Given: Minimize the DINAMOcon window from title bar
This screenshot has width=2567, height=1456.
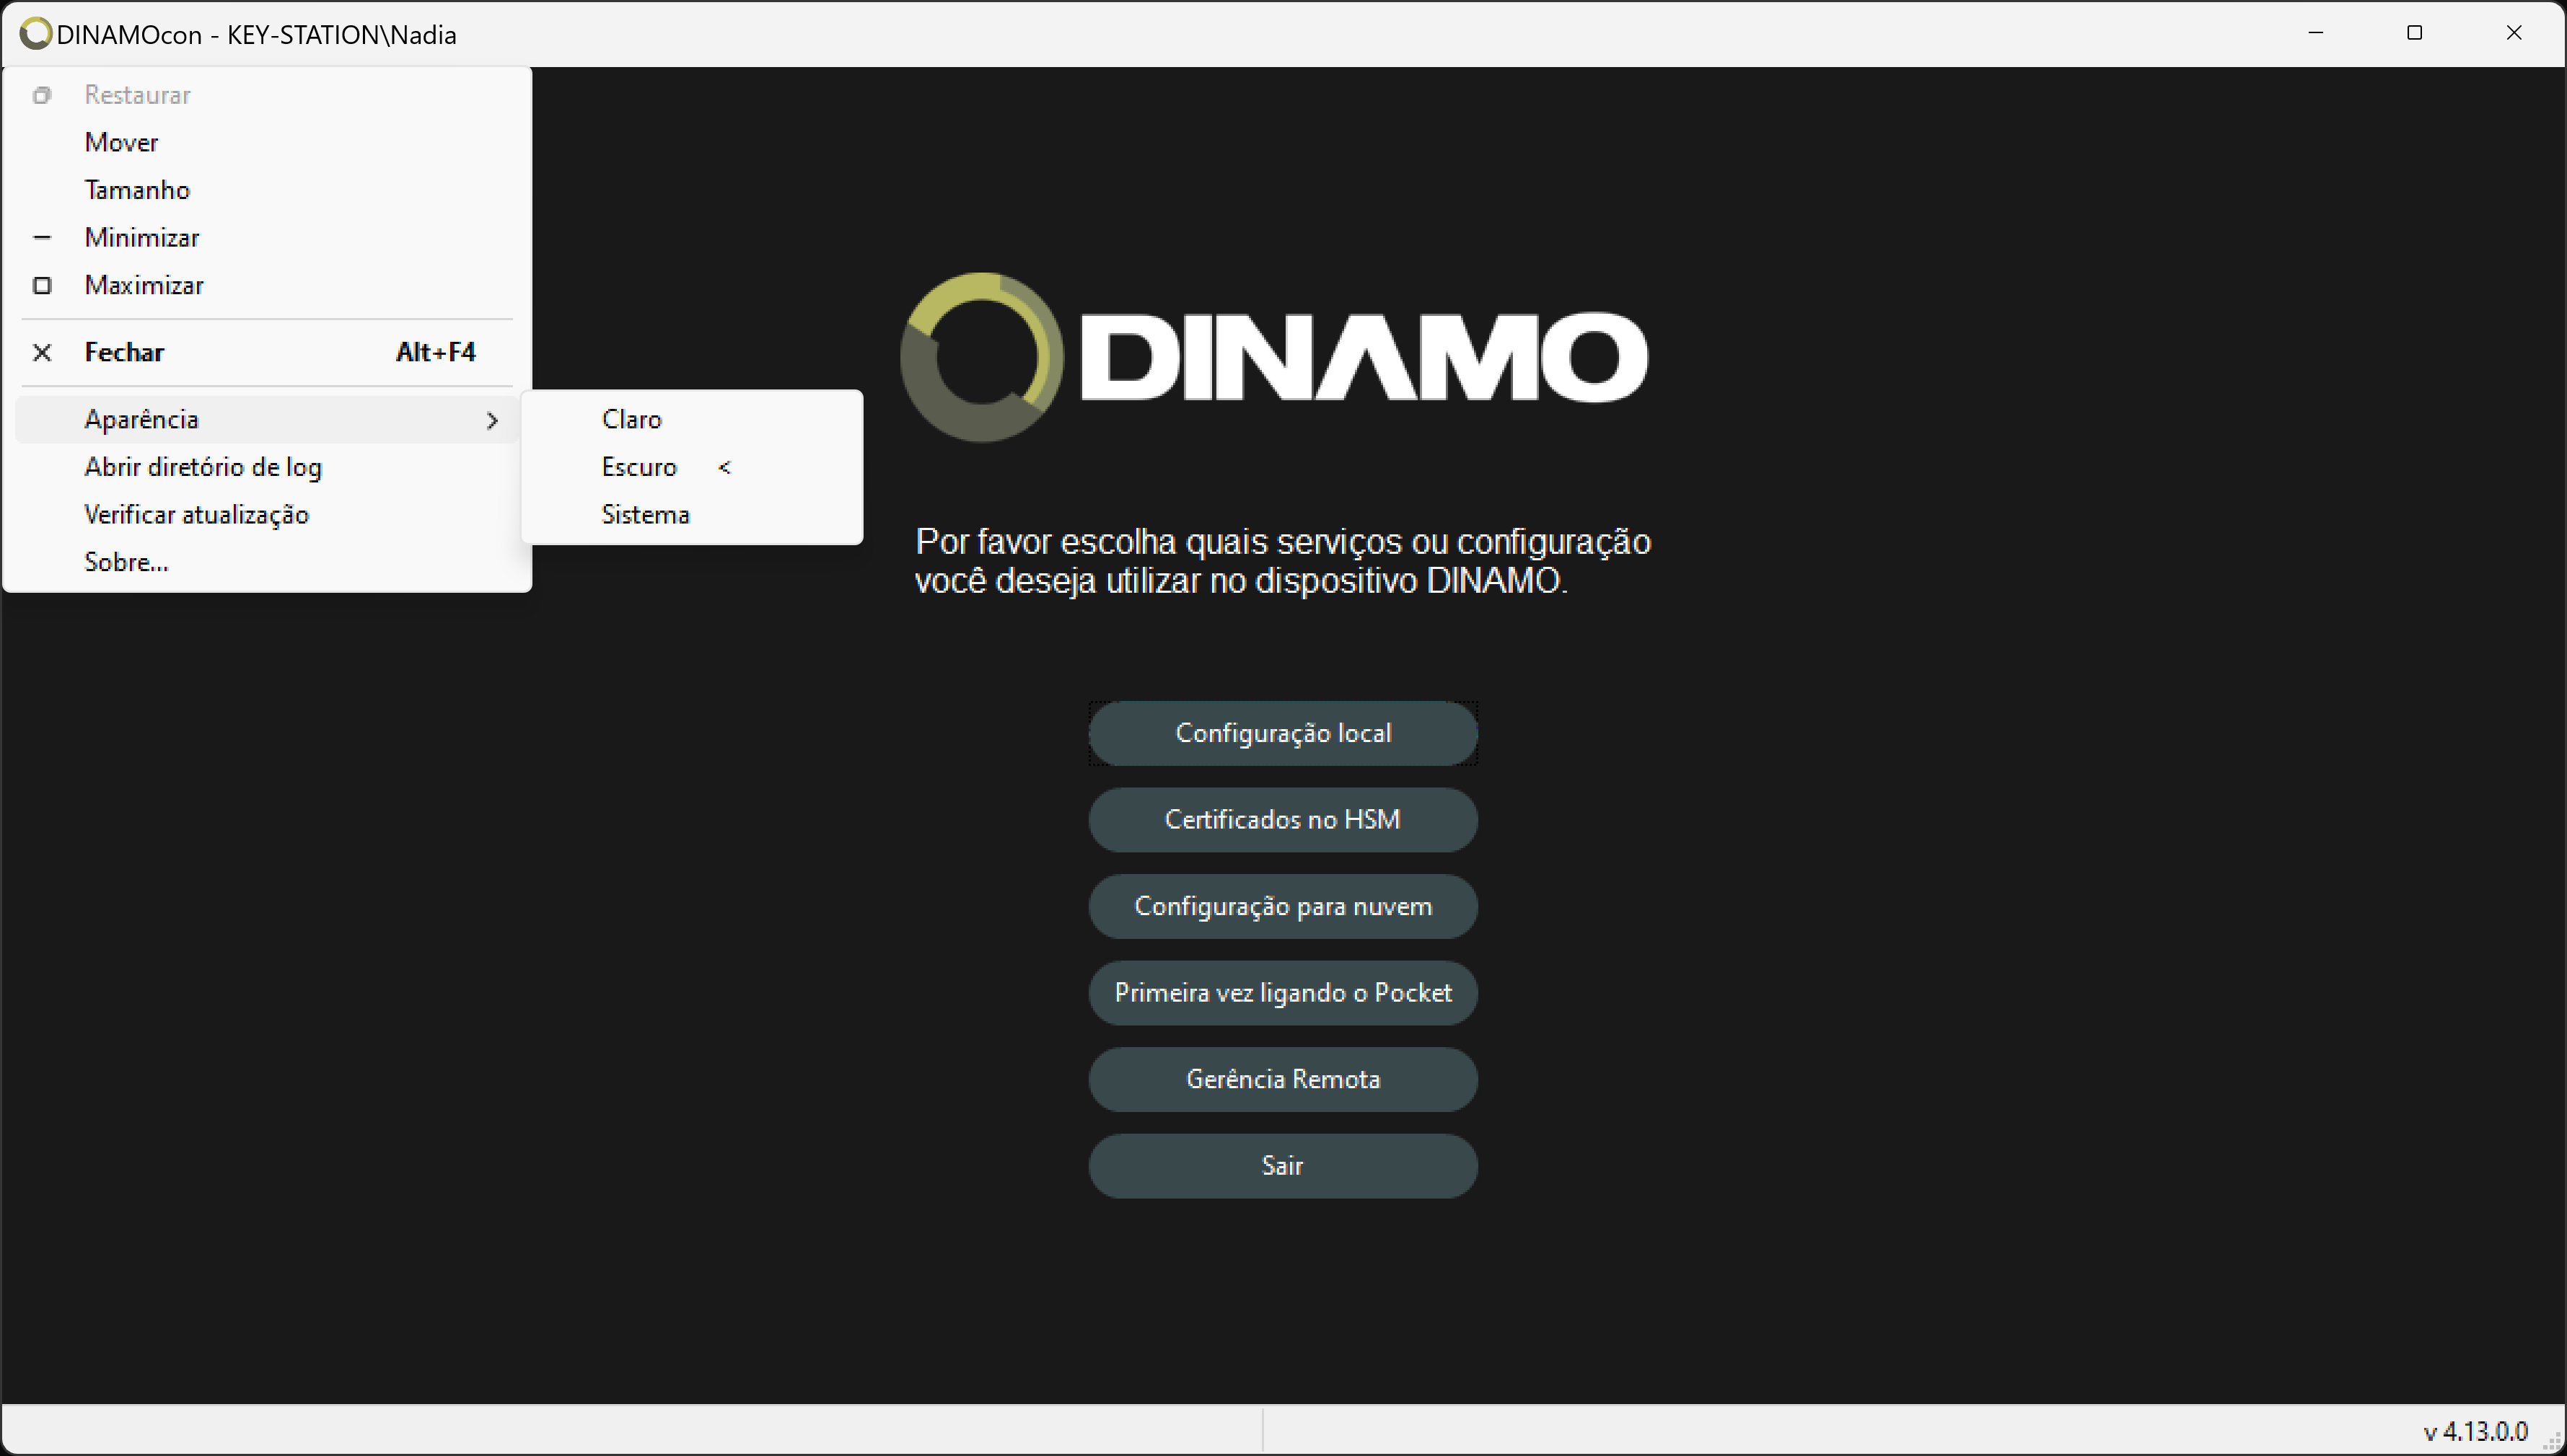Looking at the screenshot, I should point(2315,33).
